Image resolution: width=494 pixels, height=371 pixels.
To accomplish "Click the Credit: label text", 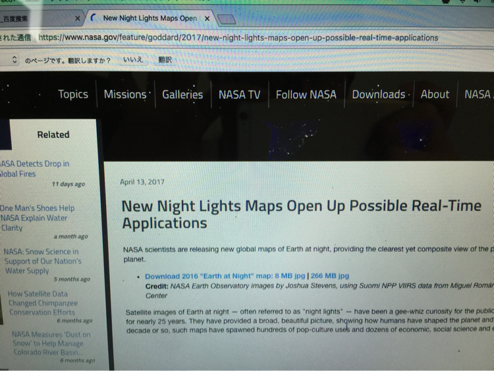I will [157, 287].
